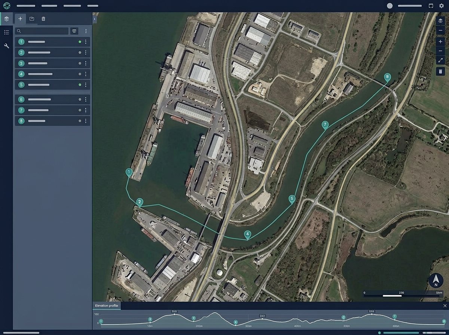Screen dimensions: 449x335
Task: Click the grey slider at bottom right
Action: 434,332
